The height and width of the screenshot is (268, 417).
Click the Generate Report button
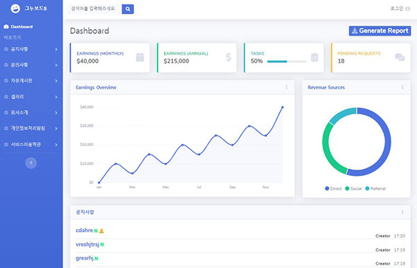[379, 30]
